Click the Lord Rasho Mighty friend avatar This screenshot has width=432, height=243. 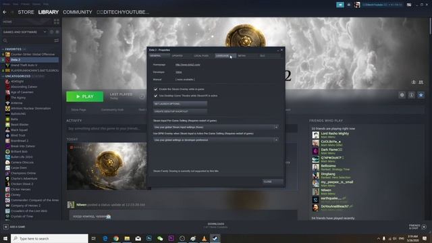[x=315, y=135]
